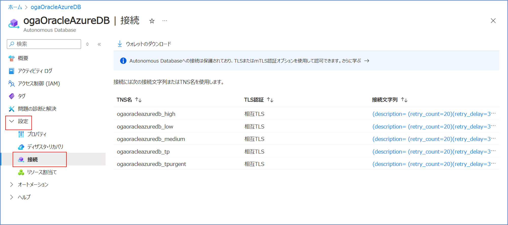The height and width of the screenshot is (225, 508).
Task: Open connection string for ogaoracleazuredb_low
Action: pos(434,127)
